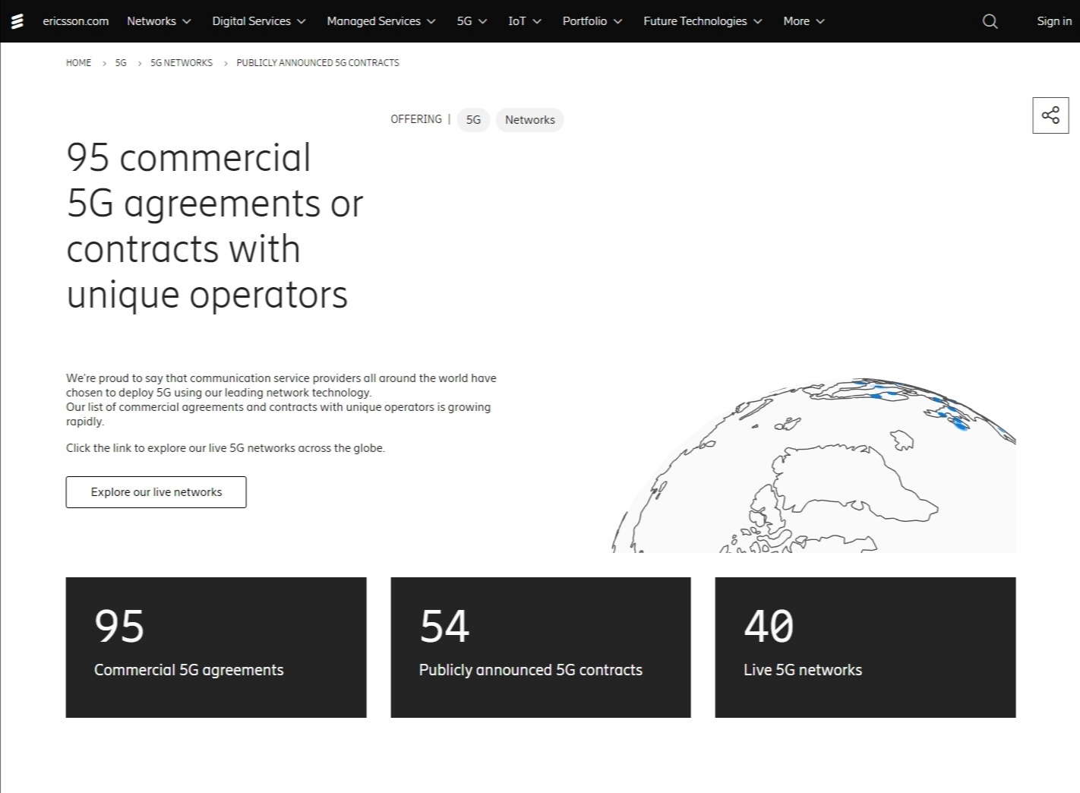Click the share icon button
The width and height of the screenshot is (1080, 793).
click(x=1050, y=115)
